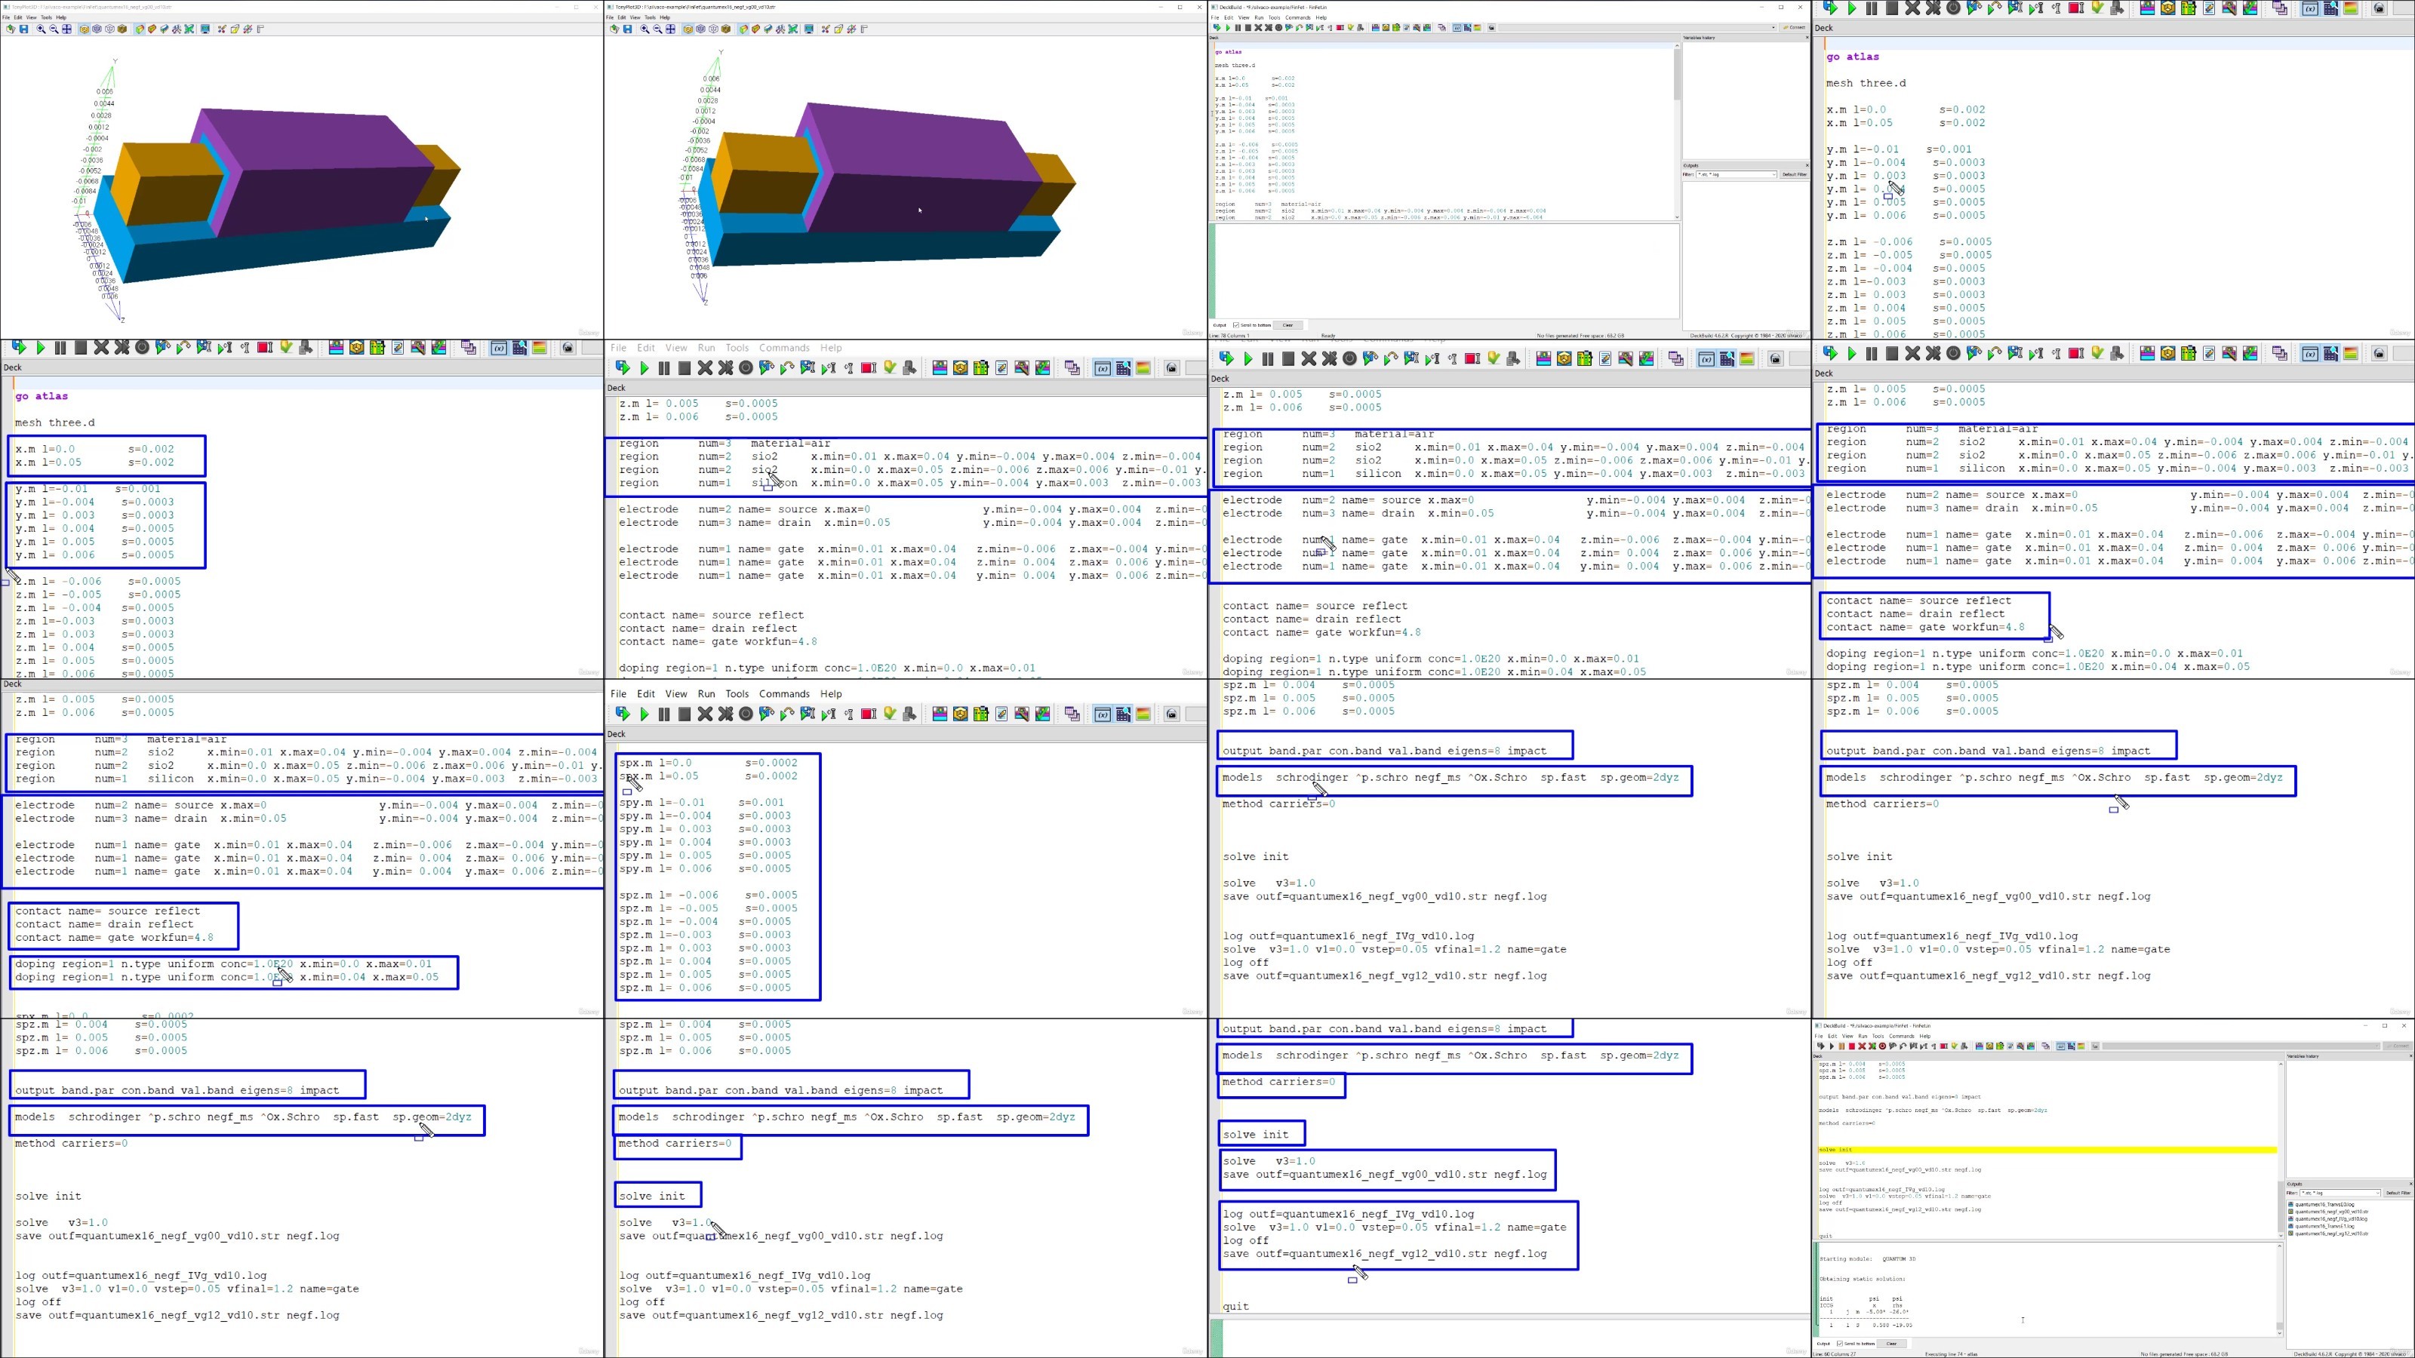Select quantumex16_negf_vg00_vd10.str in Outputs list

pyautogui.click(x=2329, y=1212)
